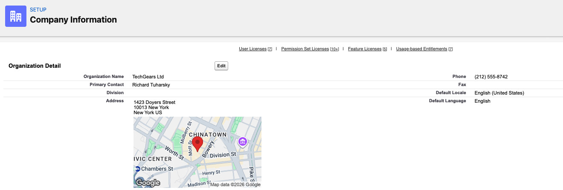This screenshot has height=190, width=563.
Task: Click the Primary Contact field label
Action: click(x=107, y=85)
